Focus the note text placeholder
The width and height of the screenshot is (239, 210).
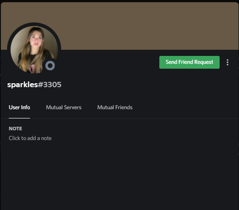(x=30, y=138)
